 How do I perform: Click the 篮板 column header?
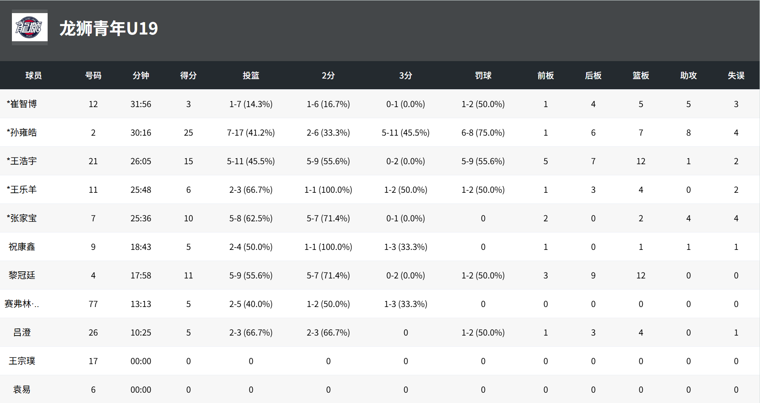pos(641,75)
